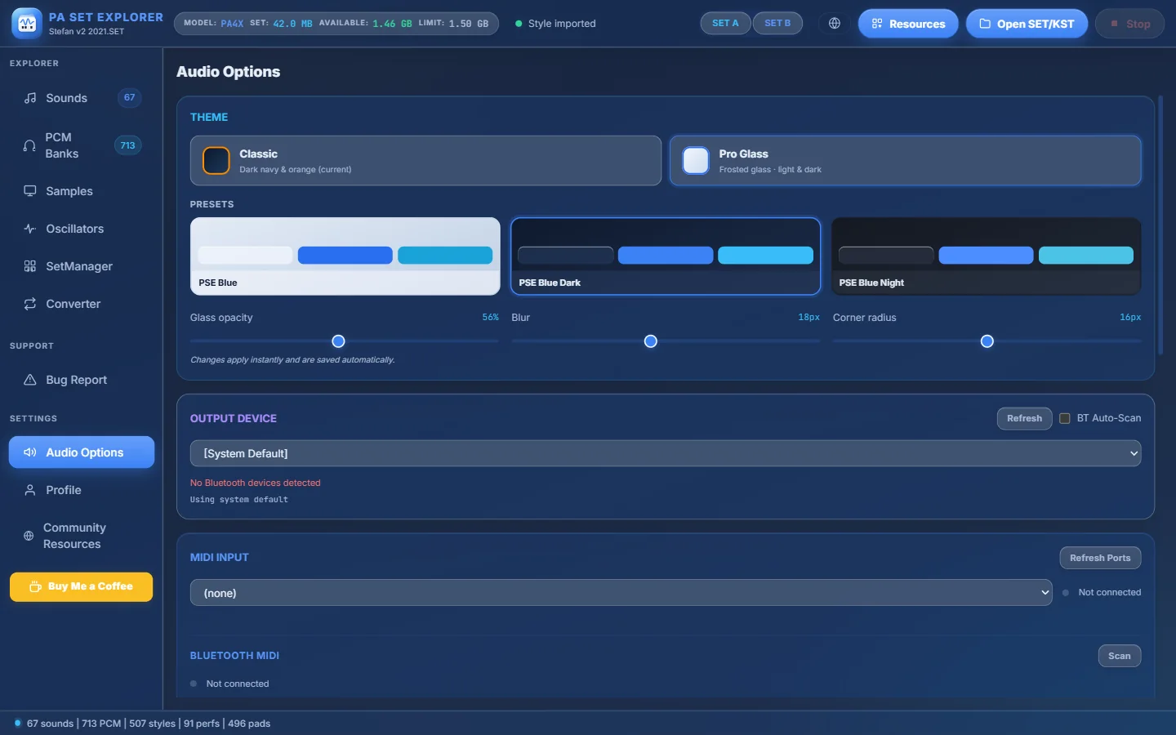This screenshot has width=1176, height=735.
Task: Open the output device System Default dropdown
Action: point(666,453)
